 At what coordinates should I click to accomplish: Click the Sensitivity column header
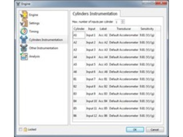(x=147, y=29)
